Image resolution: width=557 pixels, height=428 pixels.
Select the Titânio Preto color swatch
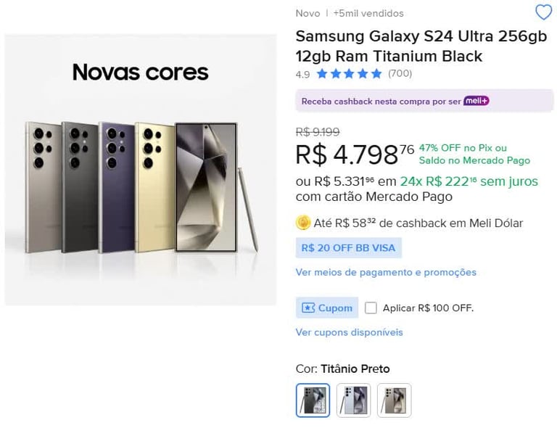pos(313,400)
